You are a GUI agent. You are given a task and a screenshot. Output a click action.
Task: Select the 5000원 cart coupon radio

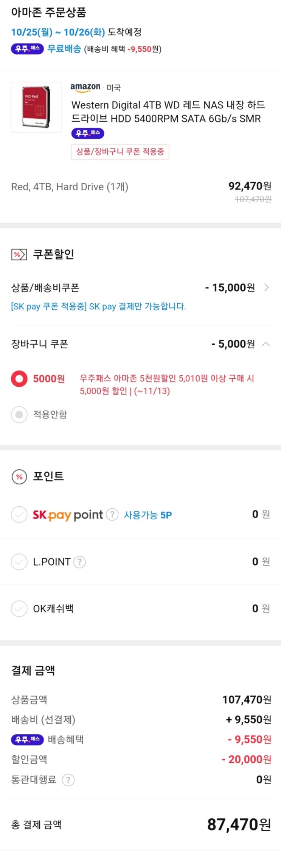[x=19, y=379]
